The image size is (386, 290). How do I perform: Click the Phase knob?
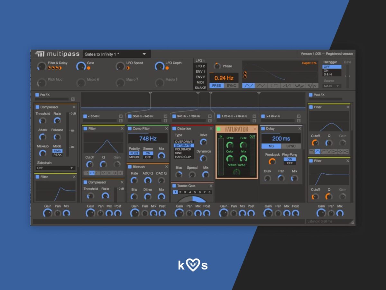[217, 66]
